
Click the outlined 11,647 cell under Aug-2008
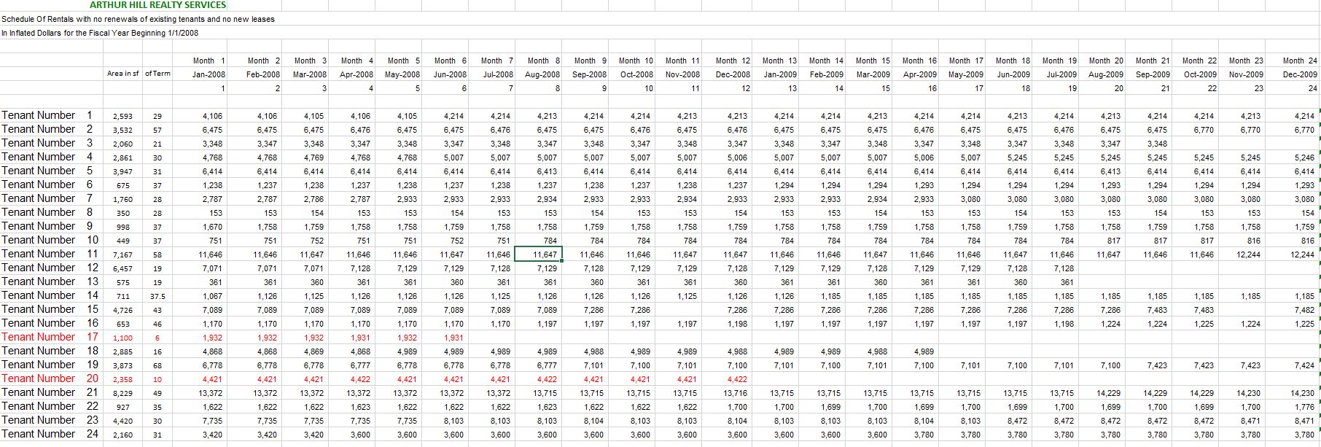(538, 254)
